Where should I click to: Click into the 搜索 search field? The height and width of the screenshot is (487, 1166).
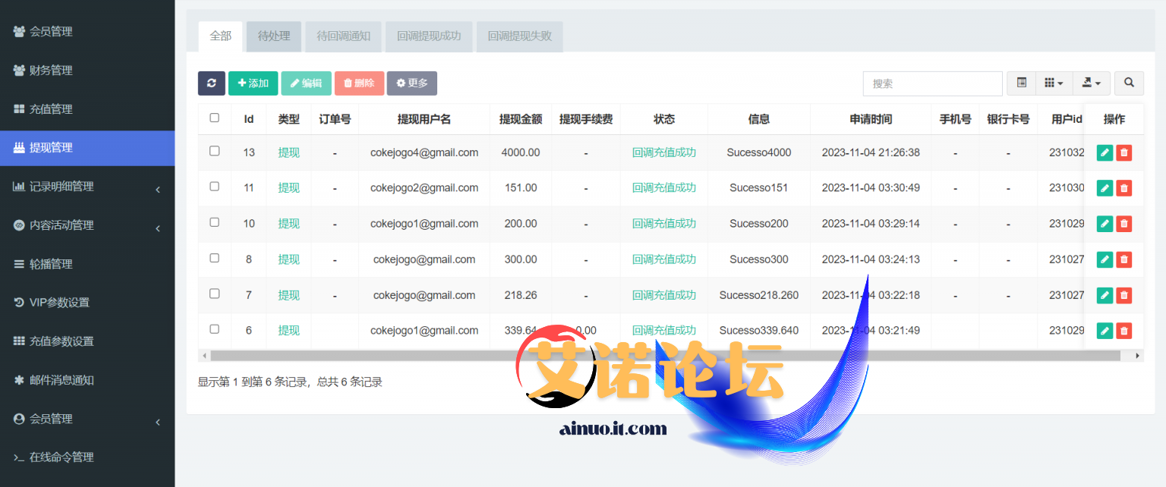coord(932,83)
